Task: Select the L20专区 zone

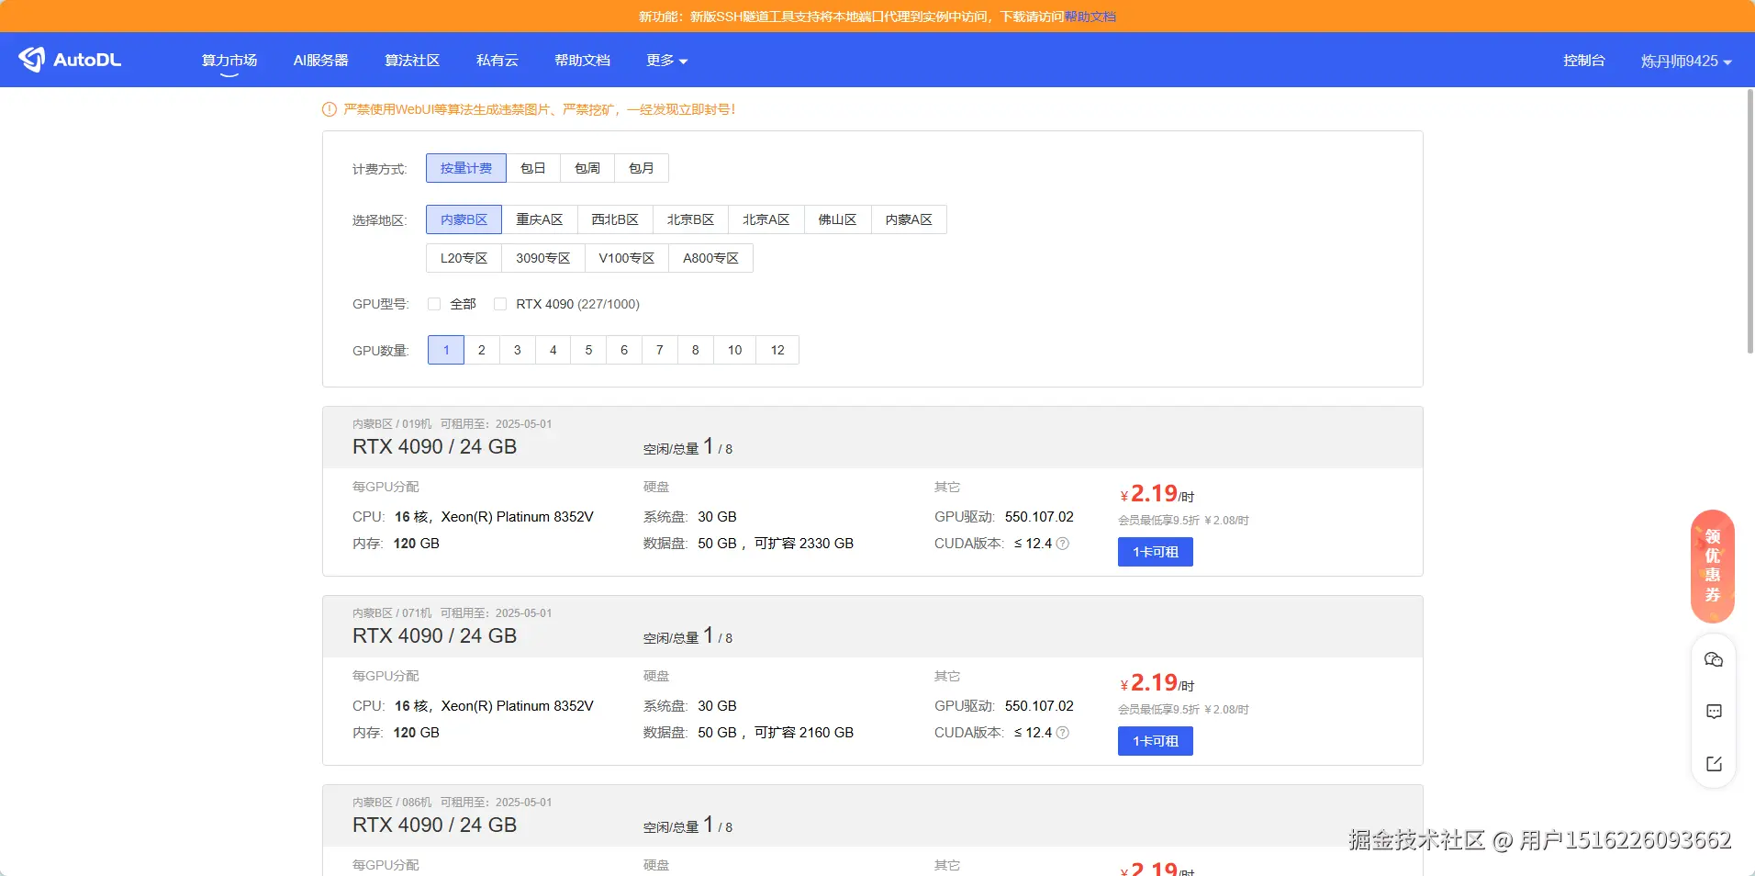Action: (464, 258)
